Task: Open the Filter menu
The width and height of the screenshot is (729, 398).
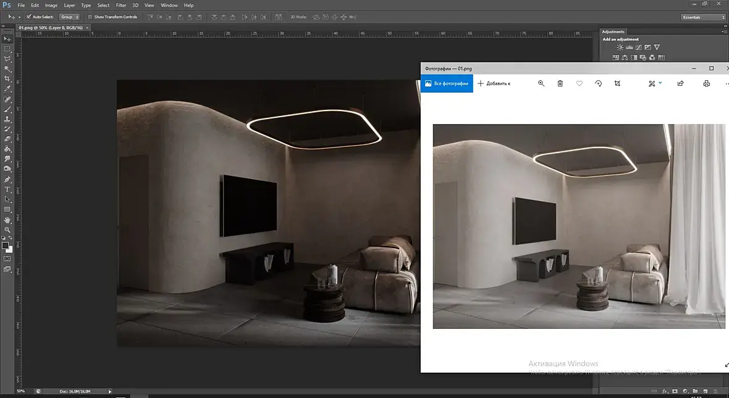Action: pyautogui.click(x=121, y=5)
